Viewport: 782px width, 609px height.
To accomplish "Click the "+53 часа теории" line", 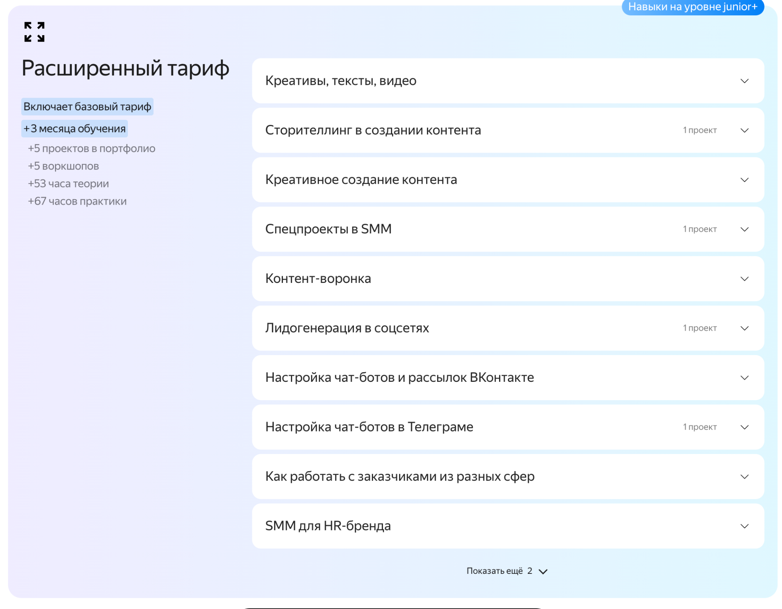I will click(68, 184).
